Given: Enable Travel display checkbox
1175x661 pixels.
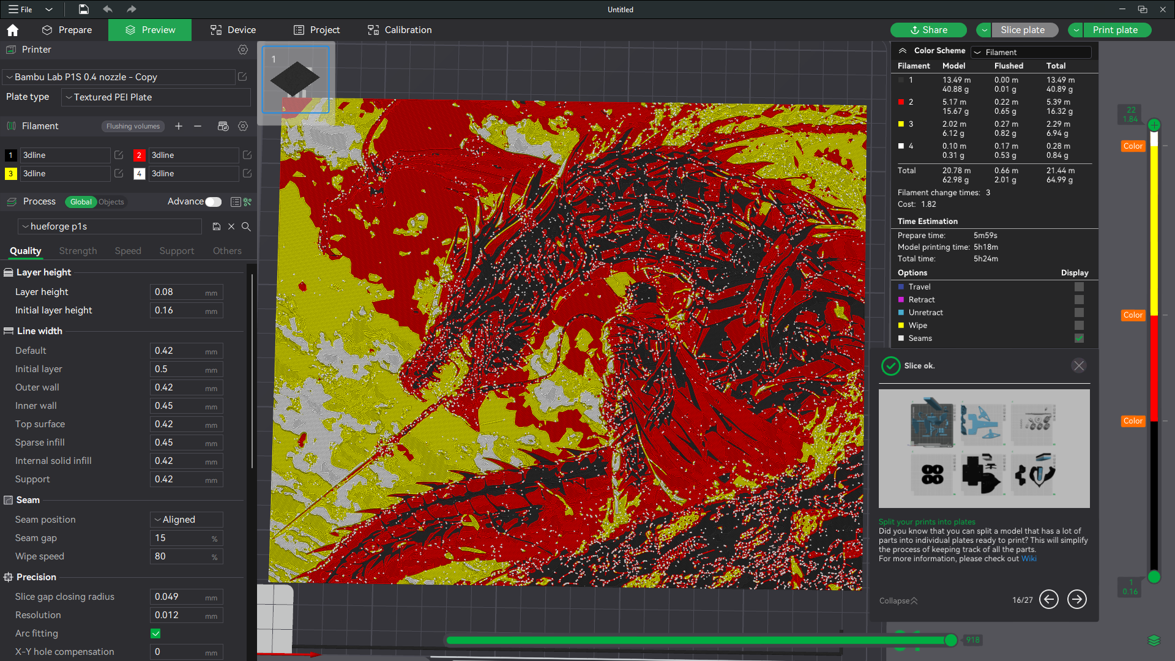Looking at the screenshot, I should 1079,287.
